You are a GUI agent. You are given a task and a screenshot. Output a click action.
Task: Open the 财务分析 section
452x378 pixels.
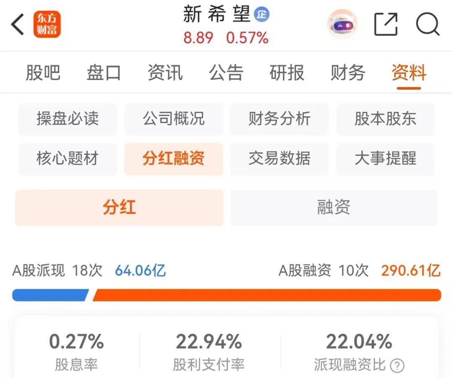click(x=279, y=119)
